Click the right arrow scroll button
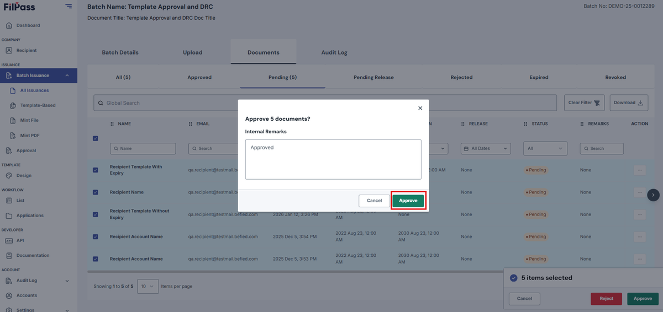The image size is (663, 312). tap(654, 195)
